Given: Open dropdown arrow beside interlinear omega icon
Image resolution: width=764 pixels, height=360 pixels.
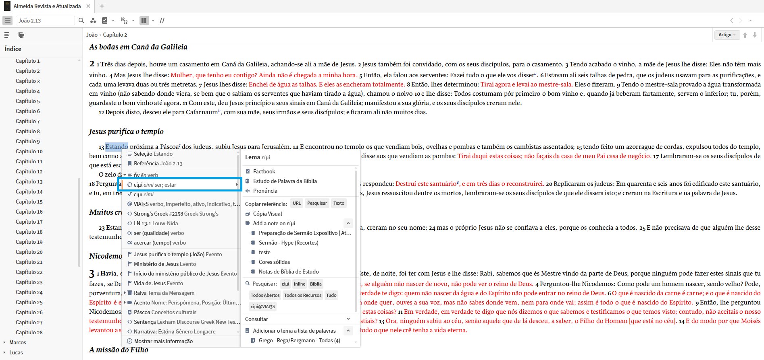Looking at the screenshot, I should click(x=133, y=21).
